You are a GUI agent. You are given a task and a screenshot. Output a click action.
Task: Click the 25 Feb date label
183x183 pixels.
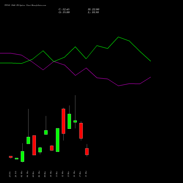[10, 174]
